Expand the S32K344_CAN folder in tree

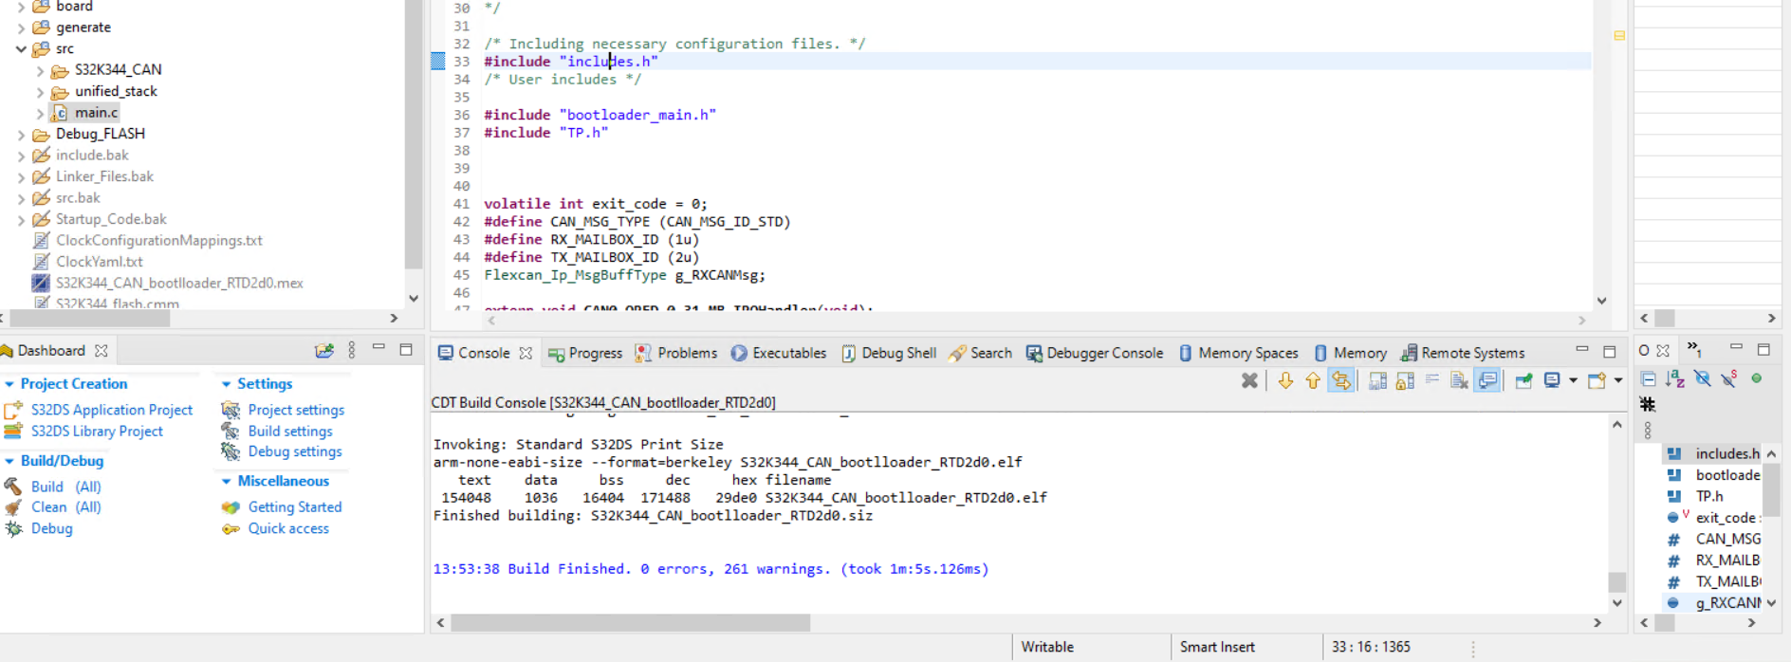[40, 70]
